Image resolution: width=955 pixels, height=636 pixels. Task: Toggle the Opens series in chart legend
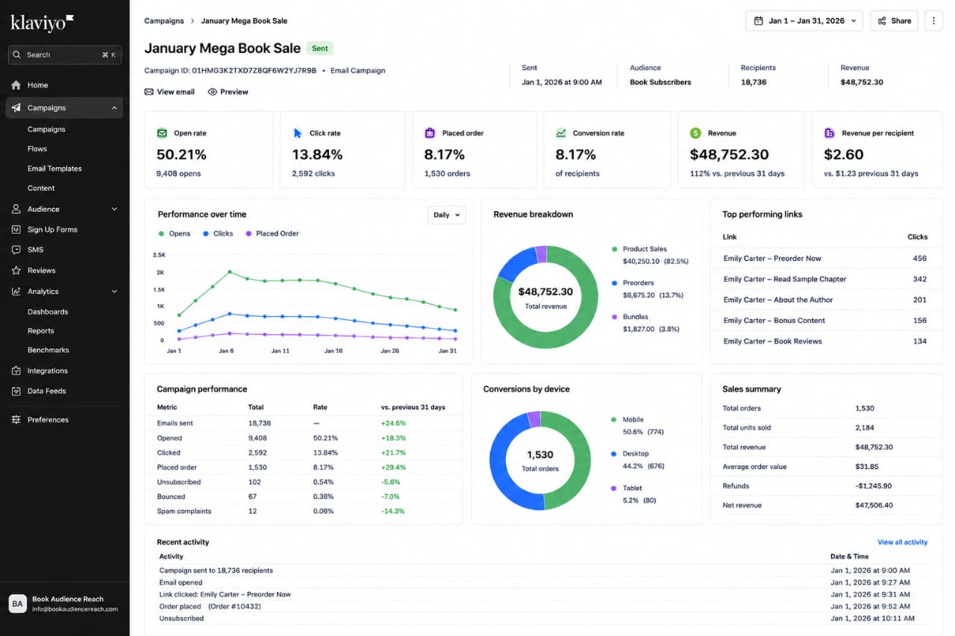[175, 233]
